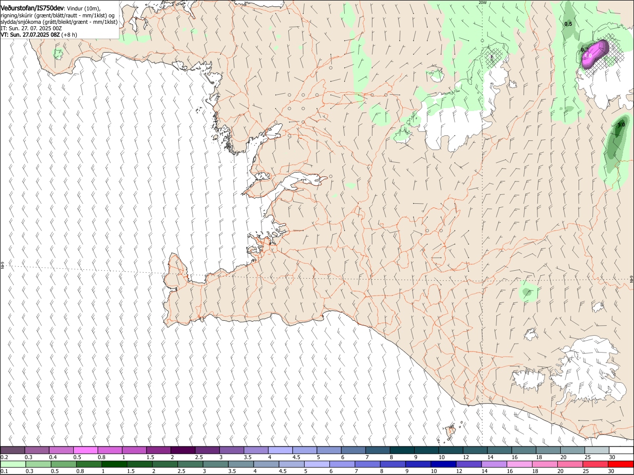Screen dimensions: 634x475
Task: Pick the green-scale swatch above label 0.8
Action: [x=89, y=464]
